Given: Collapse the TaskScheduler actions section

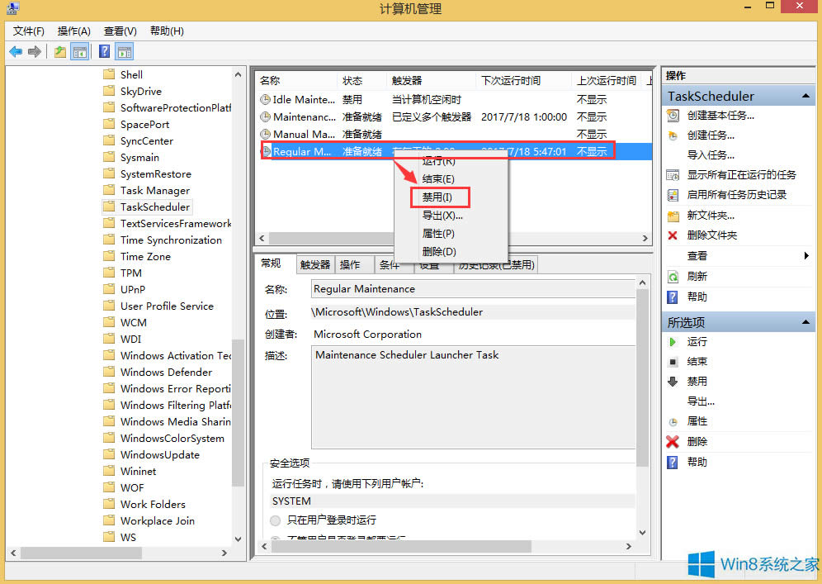Looking at the screenshot, I should (x=805, y=95).
